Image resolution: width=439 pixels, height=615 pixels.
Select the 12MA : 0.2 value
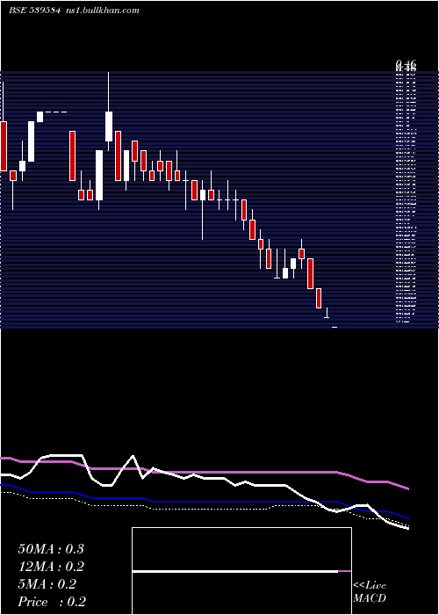coord(51,567)
